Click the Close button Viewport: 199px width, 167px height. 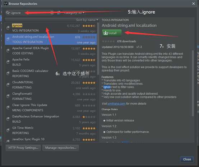(x=187, y=159)
